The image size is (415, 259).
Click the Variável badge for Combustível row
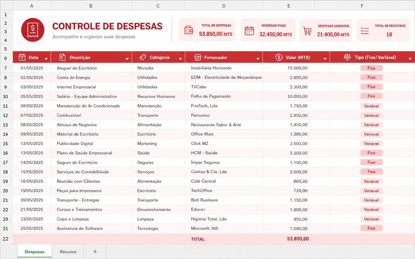coord(372,115)
